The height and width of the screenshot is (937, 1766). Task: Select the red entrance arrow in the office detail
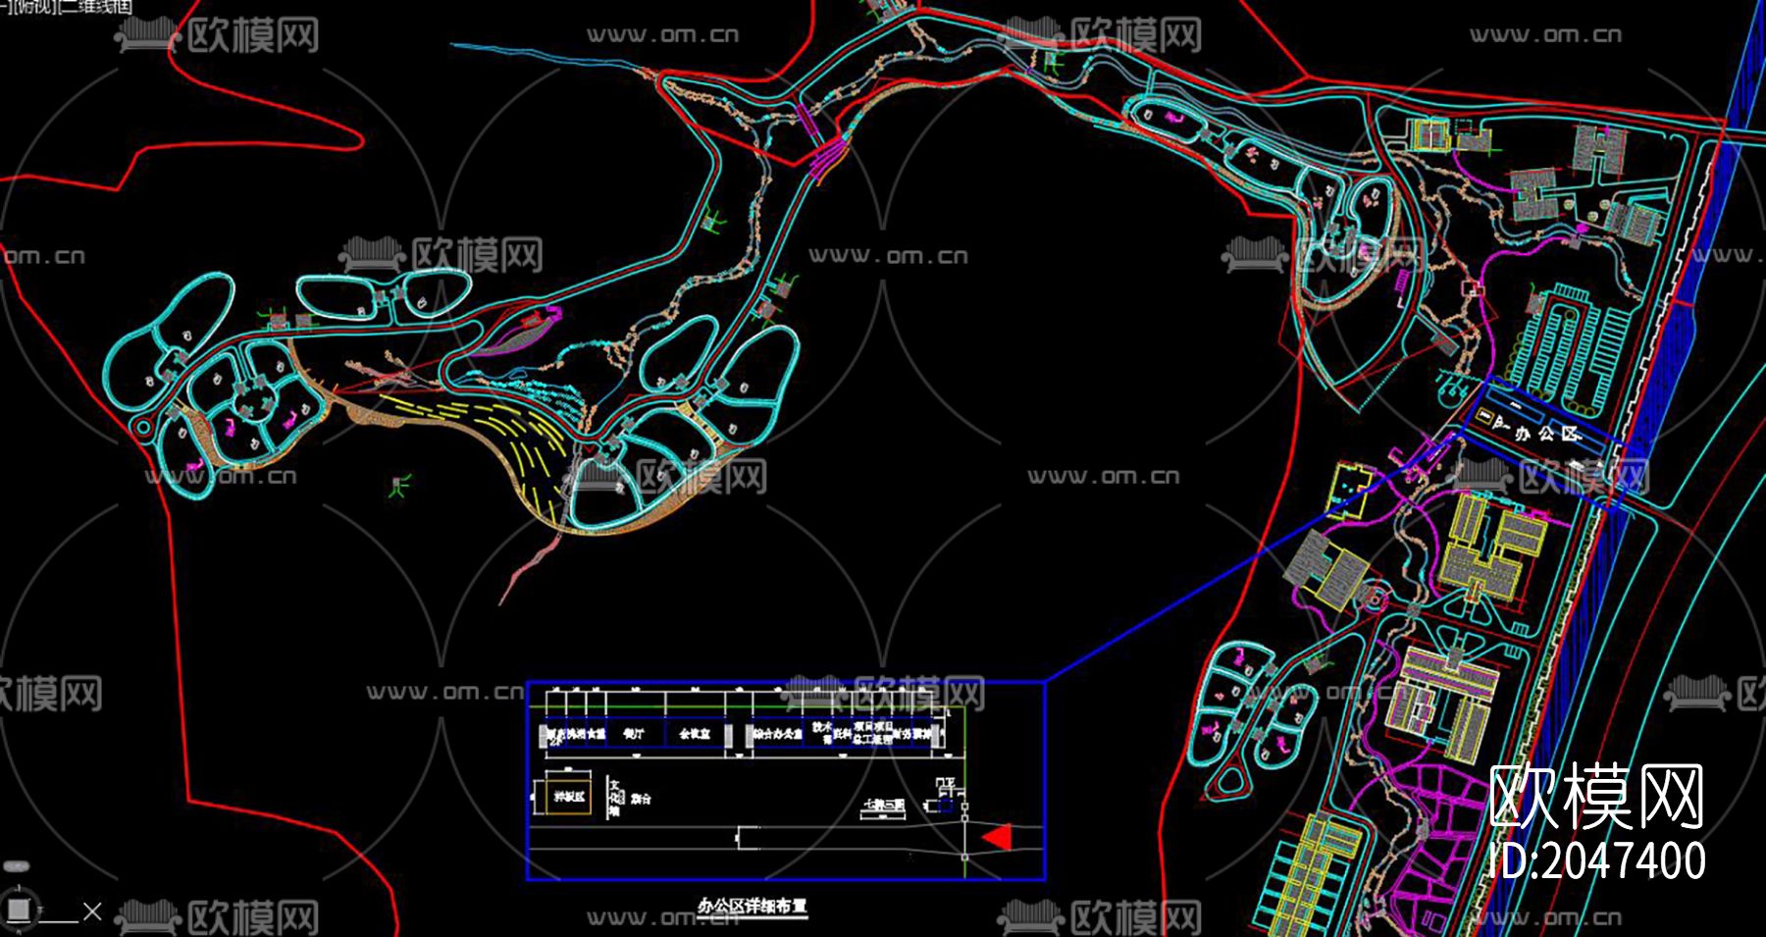click(x=997, y=837)
